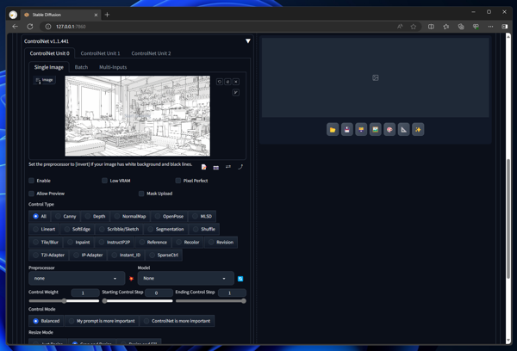Open the Model dropdown

pos(185,279)
